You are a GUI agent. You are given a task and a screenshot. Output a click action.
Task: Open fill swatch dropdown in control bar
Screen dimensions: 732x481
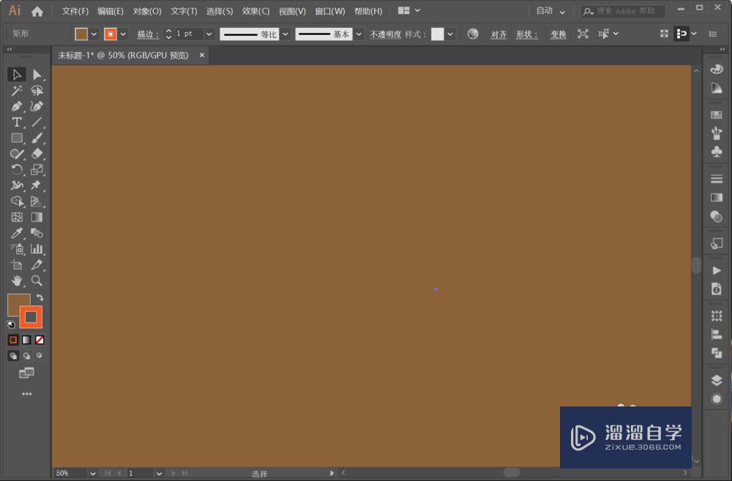coord(94,34)
